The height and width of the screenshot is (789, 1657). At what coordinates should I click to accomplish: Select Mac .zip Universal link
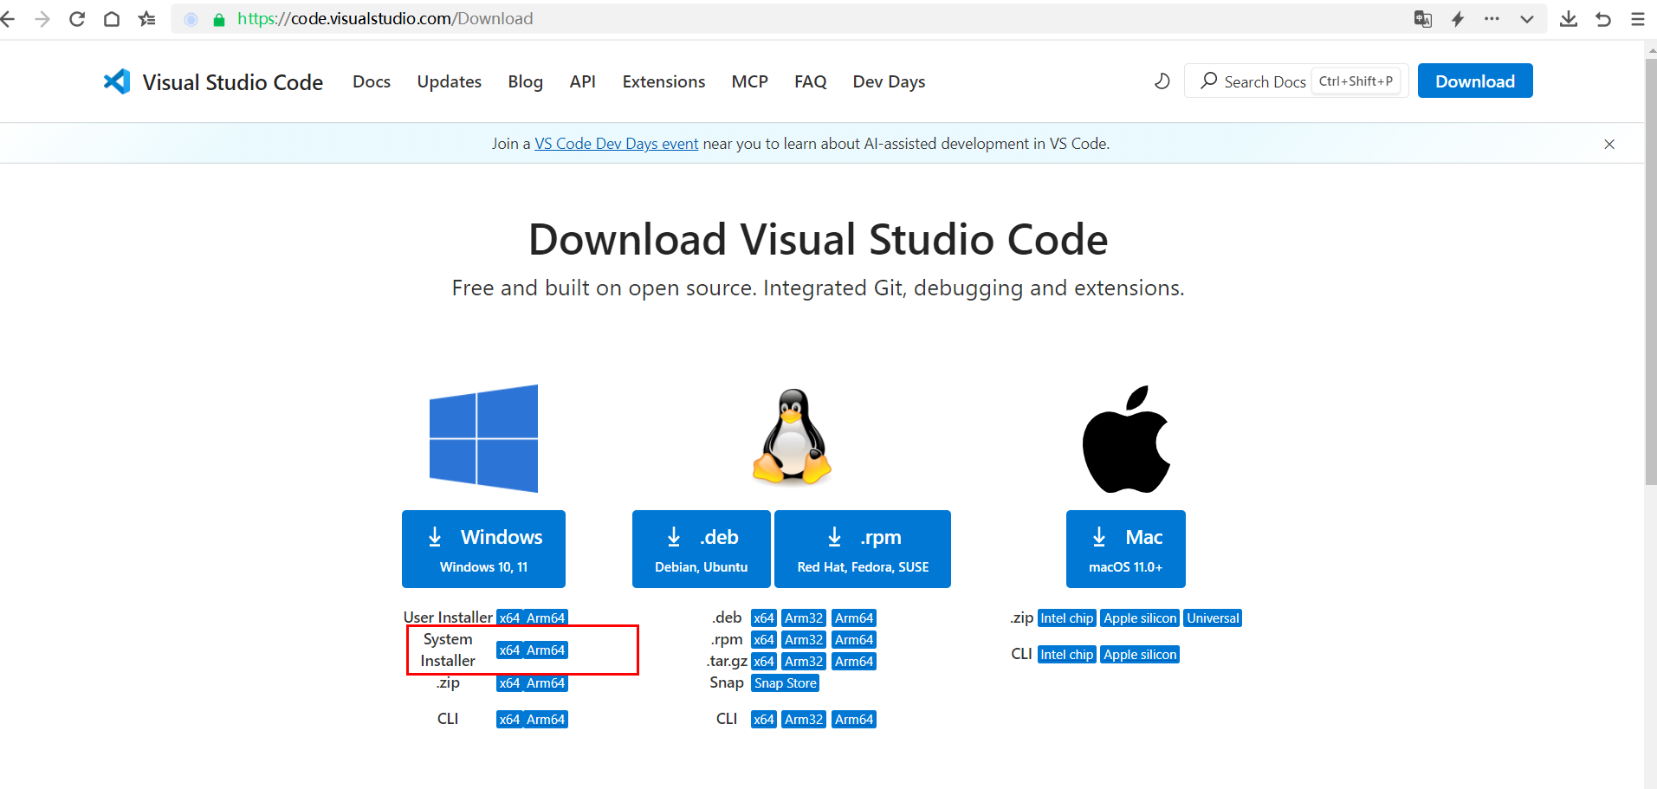coord(1213,618)
